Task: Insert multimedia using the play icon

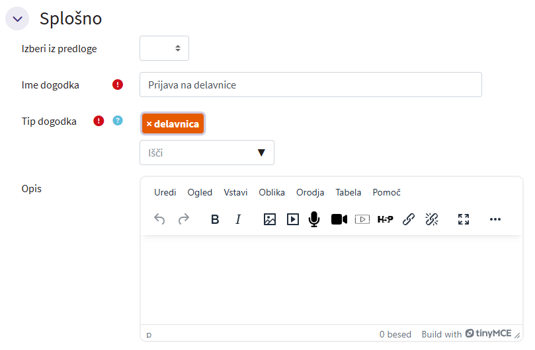Action: tap(293, 219)
